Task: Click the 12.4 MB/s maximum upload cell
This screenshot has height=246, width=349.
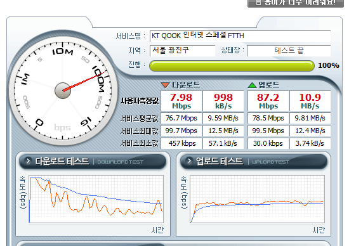Action: (x=310, y=131)
